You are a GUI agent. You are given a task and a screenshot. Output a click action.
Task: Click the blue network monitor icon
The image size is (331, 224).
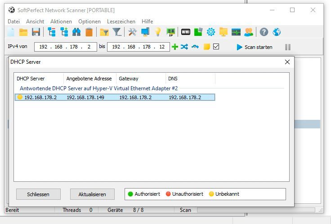(145, 32)
